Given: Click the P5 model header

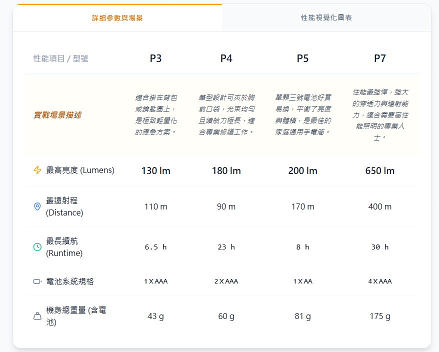Looking at the screenshot, I should pyautogui.click(x=302, y=58).
